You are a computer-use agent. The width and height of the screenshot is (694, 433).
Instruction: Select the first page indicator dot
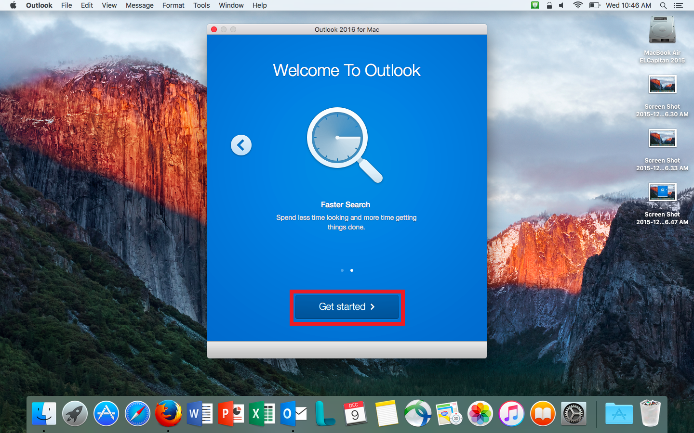(342, 270)
